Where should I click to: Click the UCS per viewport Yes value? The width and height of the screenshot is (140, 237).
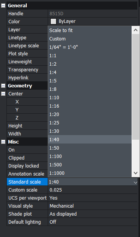93,198
